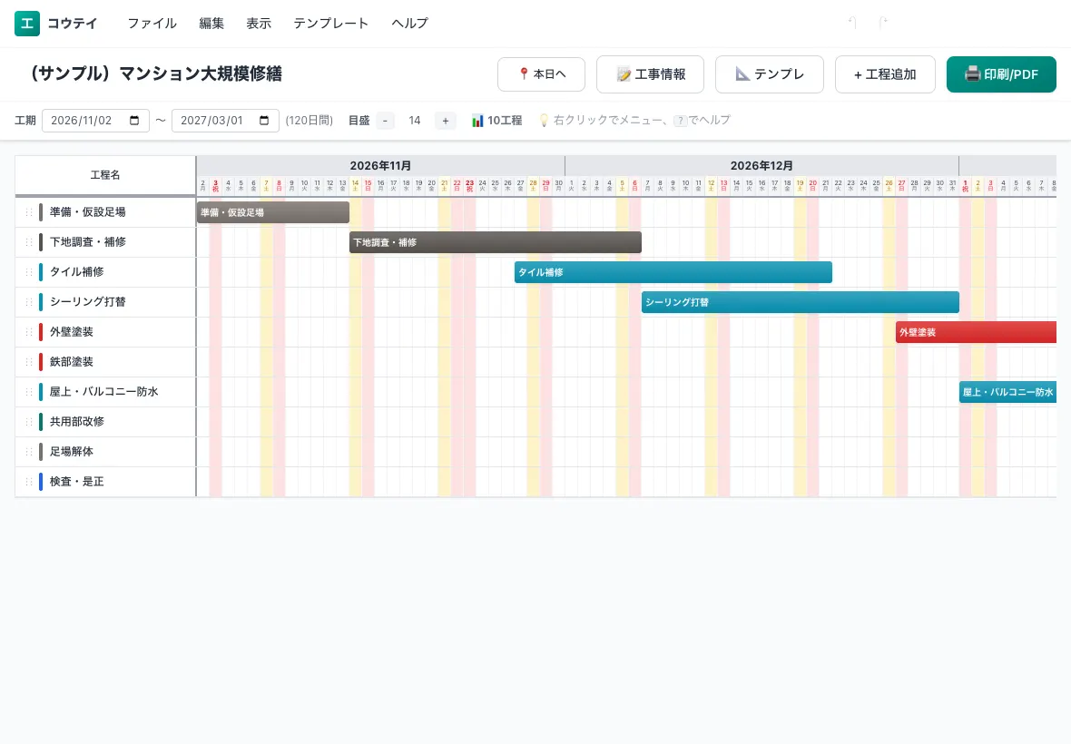Image resolution: width=1071 pixels, height=744 pixels.
Task: Click drag handle of 外壁塗装 row
Action: [29, 332]
